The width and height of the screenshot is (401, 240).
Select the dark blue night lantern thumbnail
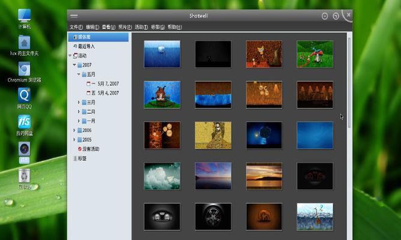[264, 136]
